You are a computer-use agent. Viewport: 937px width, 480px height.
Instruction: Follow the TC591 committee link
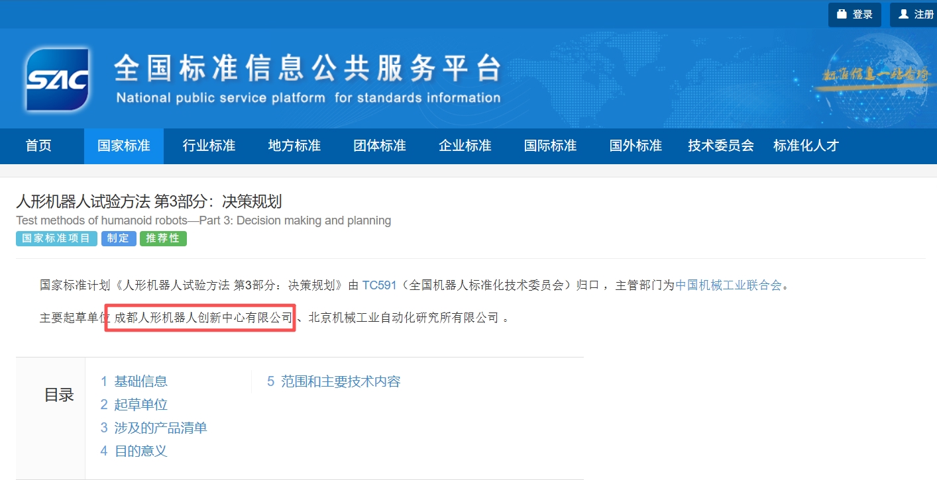click(379, 285)
